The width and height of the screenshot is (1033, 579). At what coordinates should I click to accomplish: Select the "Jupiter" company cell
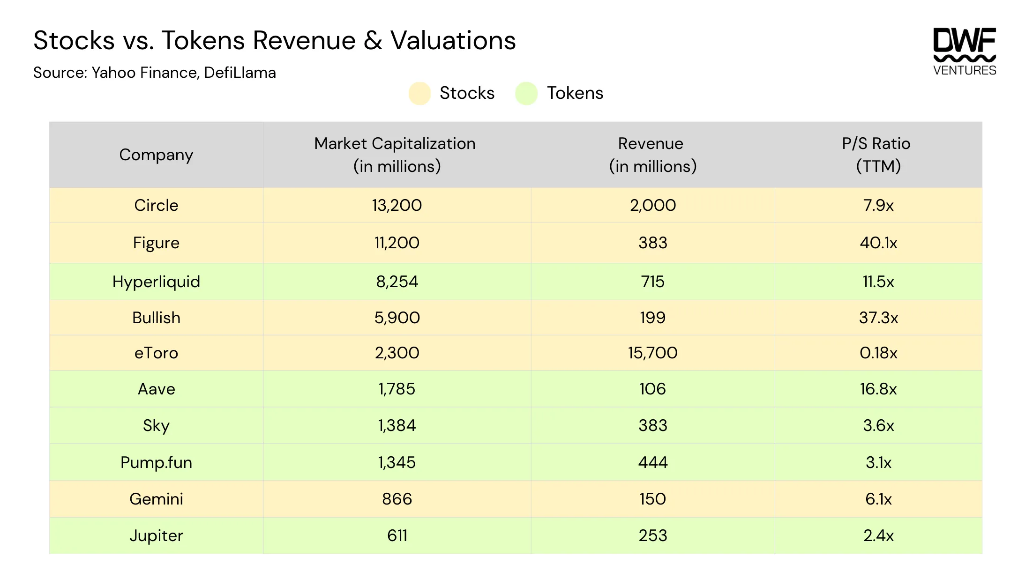156,536
